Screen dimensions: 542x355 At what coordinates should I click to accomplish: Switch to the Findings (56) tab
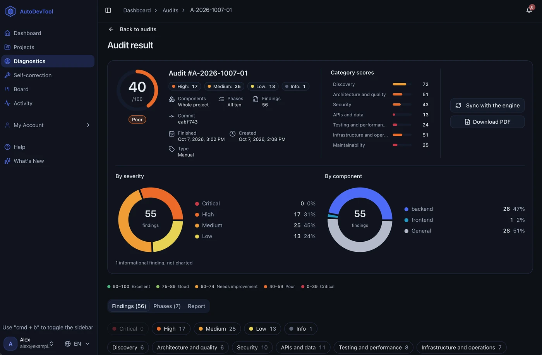coord(129,306)
